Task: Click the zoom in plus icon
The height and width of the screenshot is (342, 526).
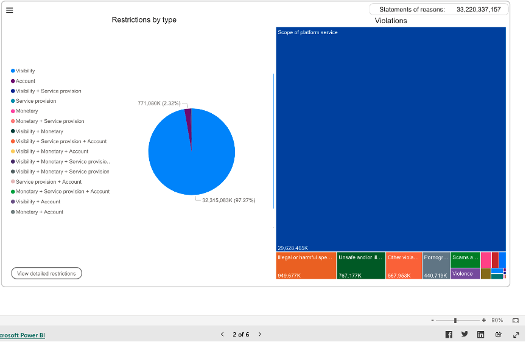Action: tap(484, 320)
